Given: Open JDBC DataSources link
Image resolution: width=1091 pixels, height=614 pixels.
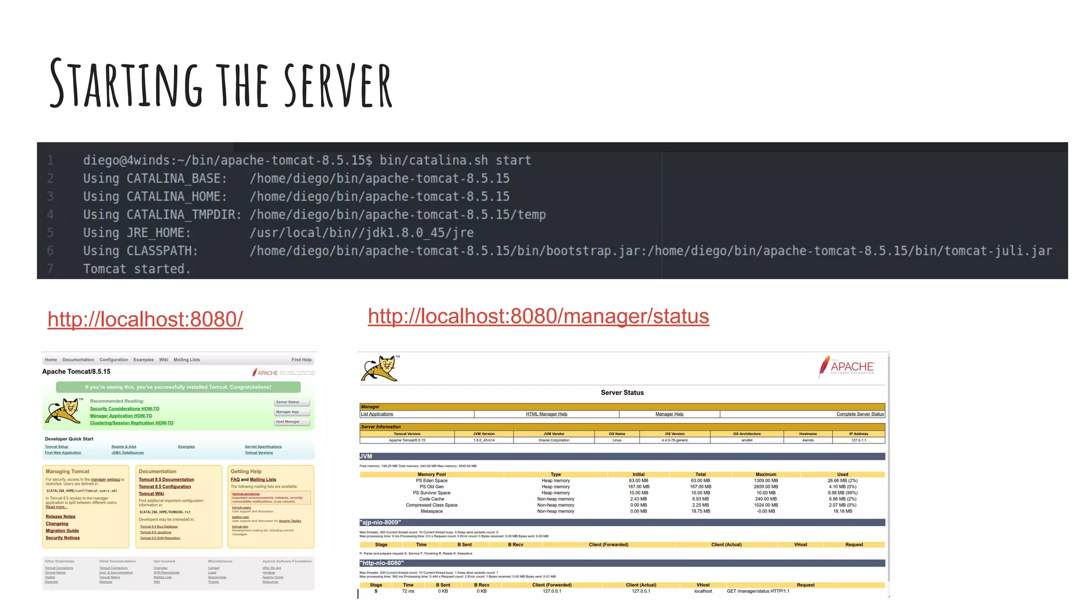Looking at the screenshot, I should click(x=127, y=453).
